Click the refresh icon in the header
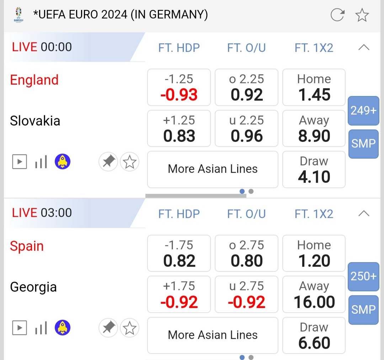 (337, 15)
